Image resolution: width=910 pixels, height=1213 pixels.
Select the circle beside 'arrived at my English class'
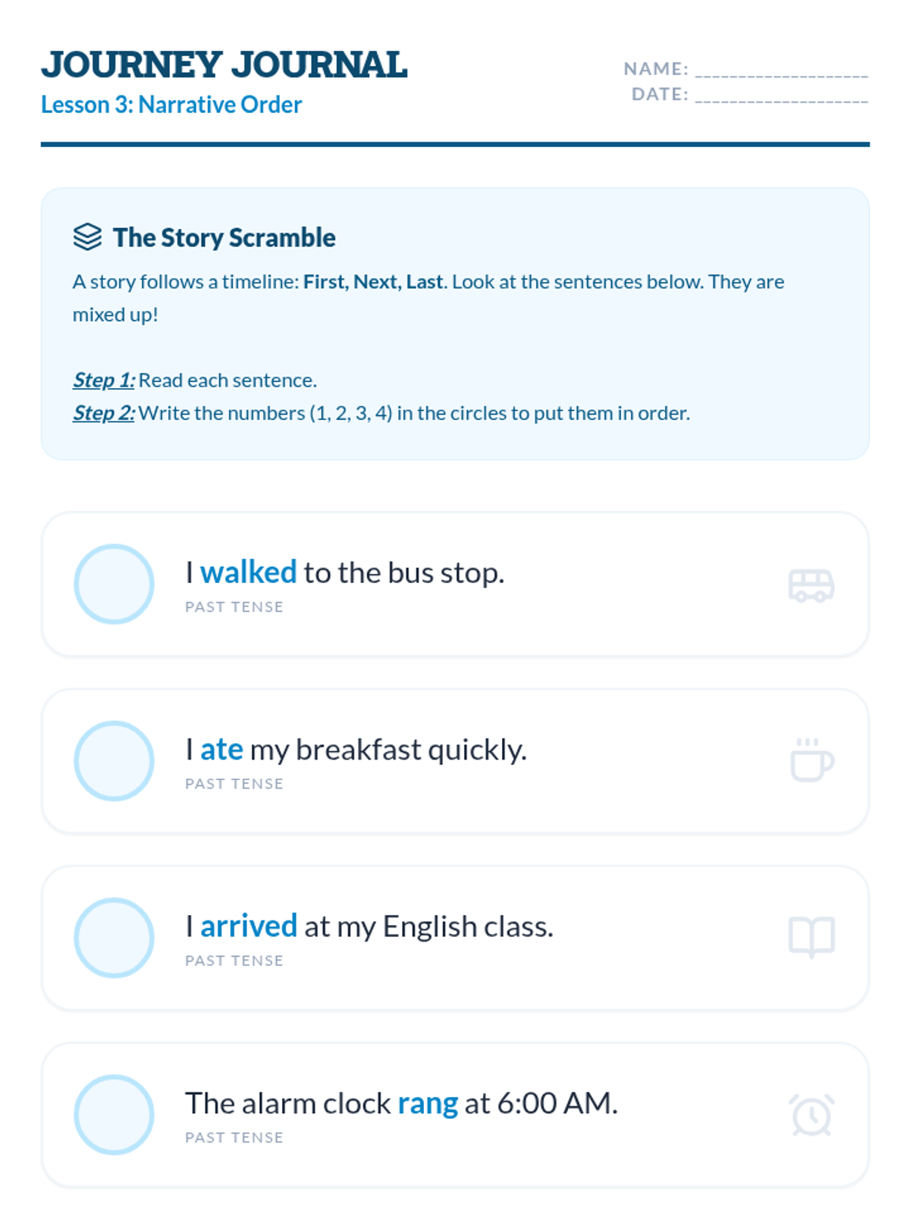(114, 938)
